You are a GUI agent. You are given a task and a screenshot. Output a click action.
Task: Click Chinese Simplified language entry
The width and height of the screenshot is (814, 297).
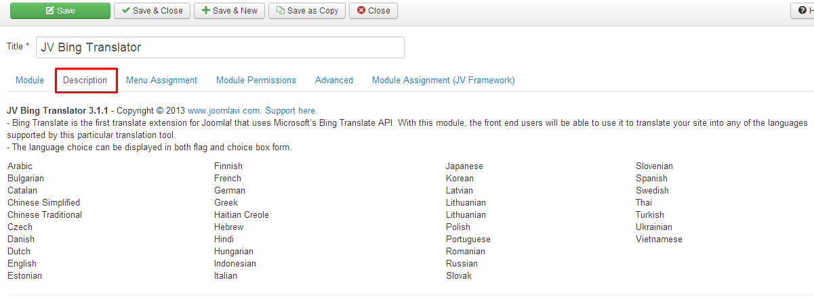point(43,202)
